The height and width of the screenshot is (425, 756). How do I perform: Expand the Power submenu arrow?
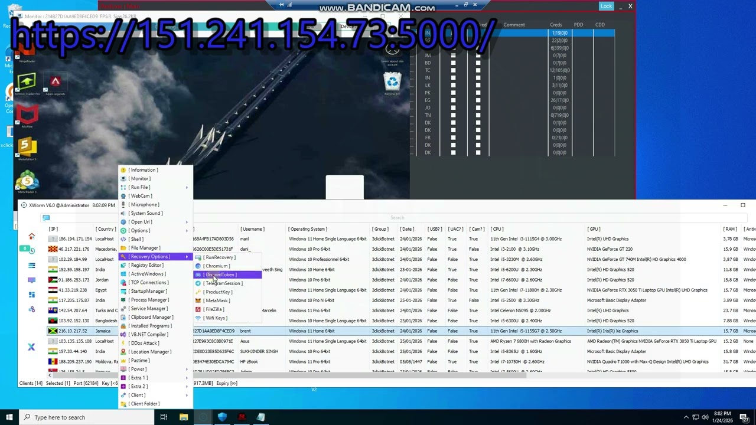pos(187,370)
